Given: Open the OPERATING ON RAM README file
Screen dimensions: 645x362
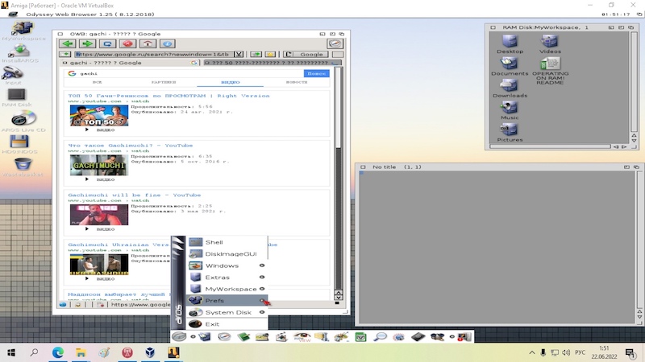Looking at the screenshot, I should (550, 64).
